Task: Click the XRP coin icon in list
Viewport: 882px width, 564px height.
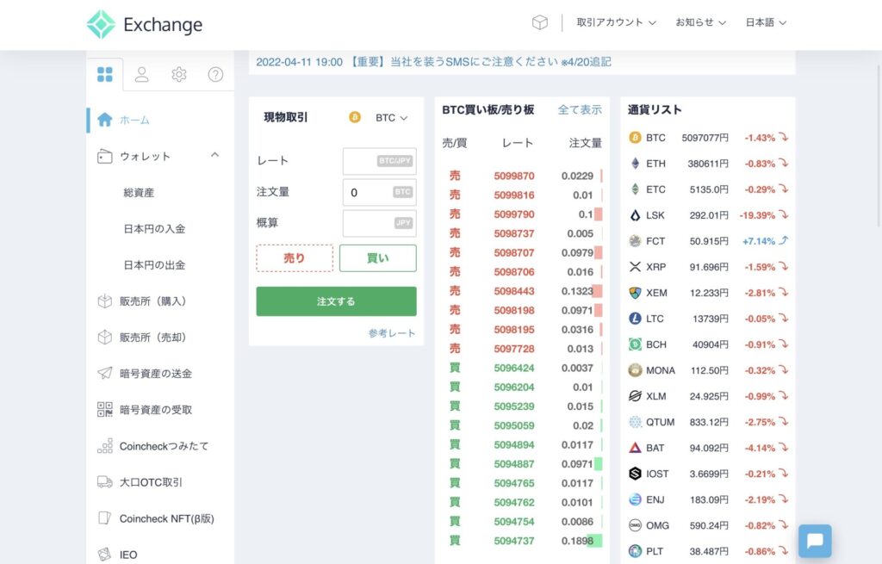Action: 635,267
